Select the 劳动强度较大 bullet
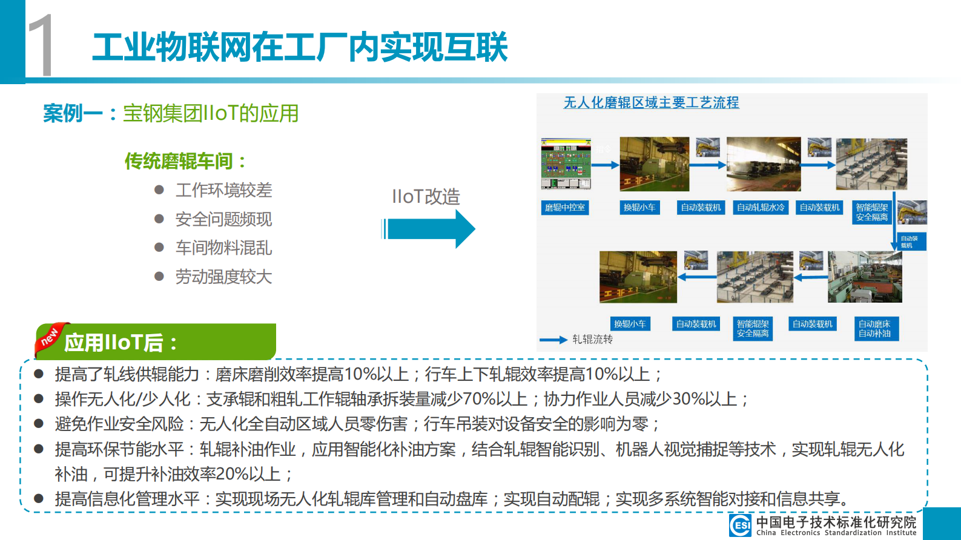961x540 pixels. tap(213, 277)
